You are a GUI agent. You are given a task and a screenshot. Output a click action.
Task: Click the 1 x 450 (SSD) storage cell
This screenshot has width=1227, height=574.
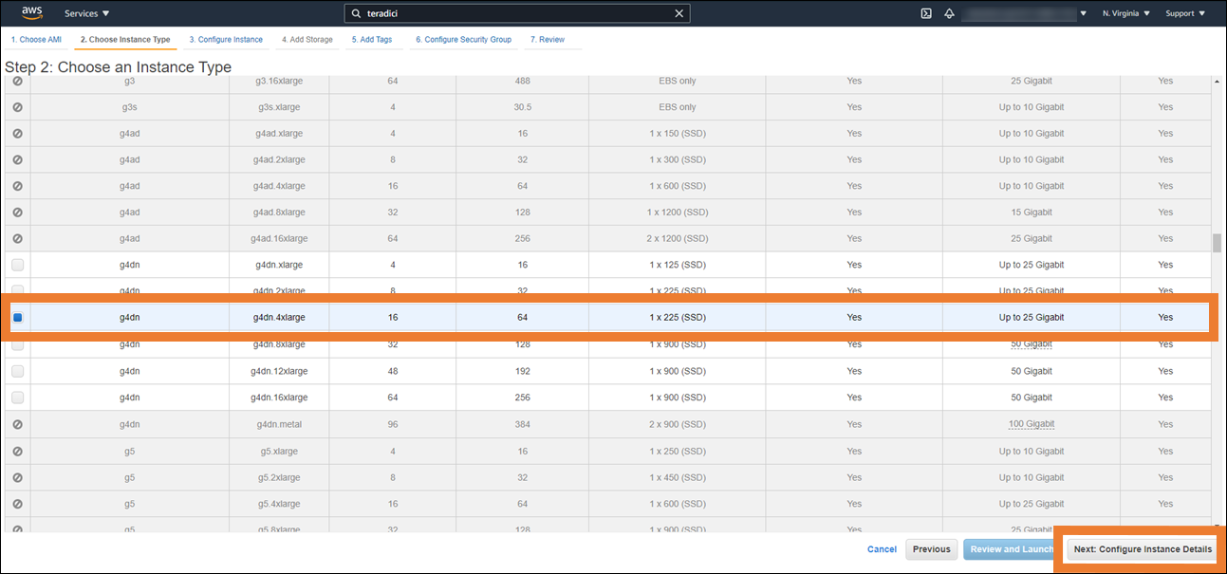678,477
